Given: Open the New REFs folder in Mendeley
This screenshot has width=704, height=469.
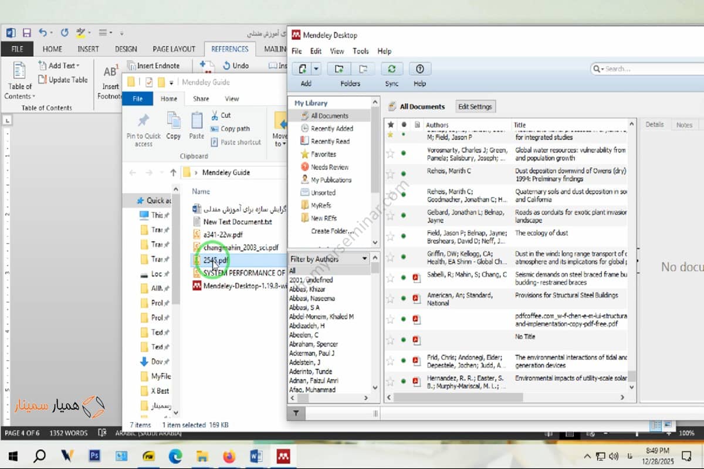Looking at the screenshot, I should pos(323,218).
